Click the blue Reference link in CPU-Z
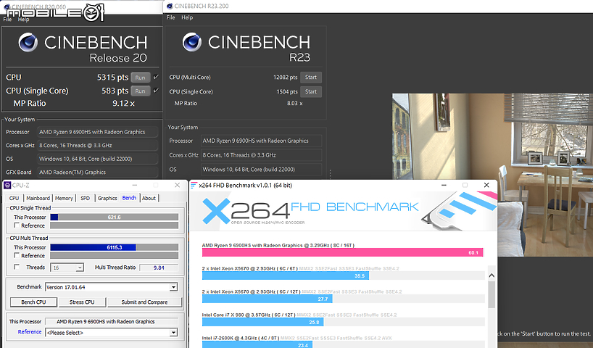The height and width of the screenshot is (348, 593). (30, 332)
